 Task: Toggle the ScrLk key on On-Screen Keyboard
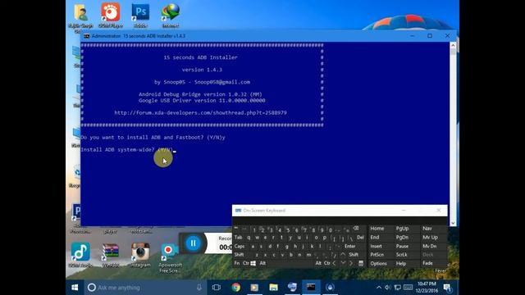(x=401, y=255)
